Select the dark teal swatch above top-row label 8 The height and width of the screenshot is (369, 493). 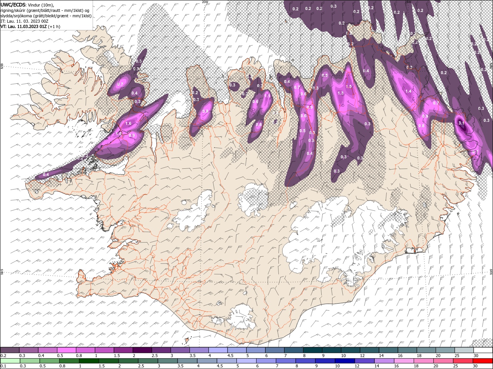coord(313,350)
